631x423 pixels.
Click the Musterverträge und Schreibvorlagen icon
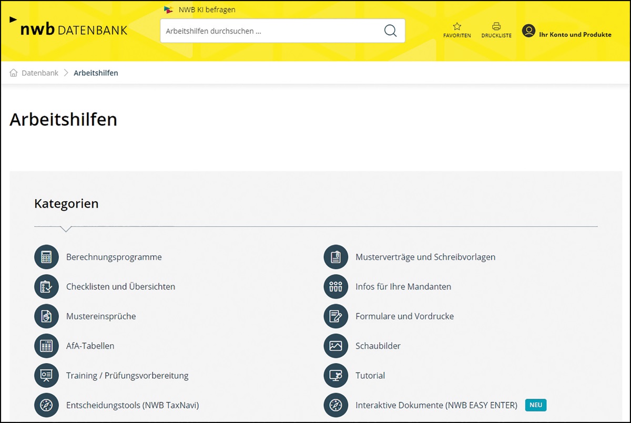pos(335,257)
